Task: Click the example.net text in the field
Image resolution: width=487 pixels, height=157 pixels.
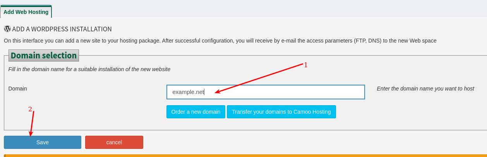Action: click(188, 92)
